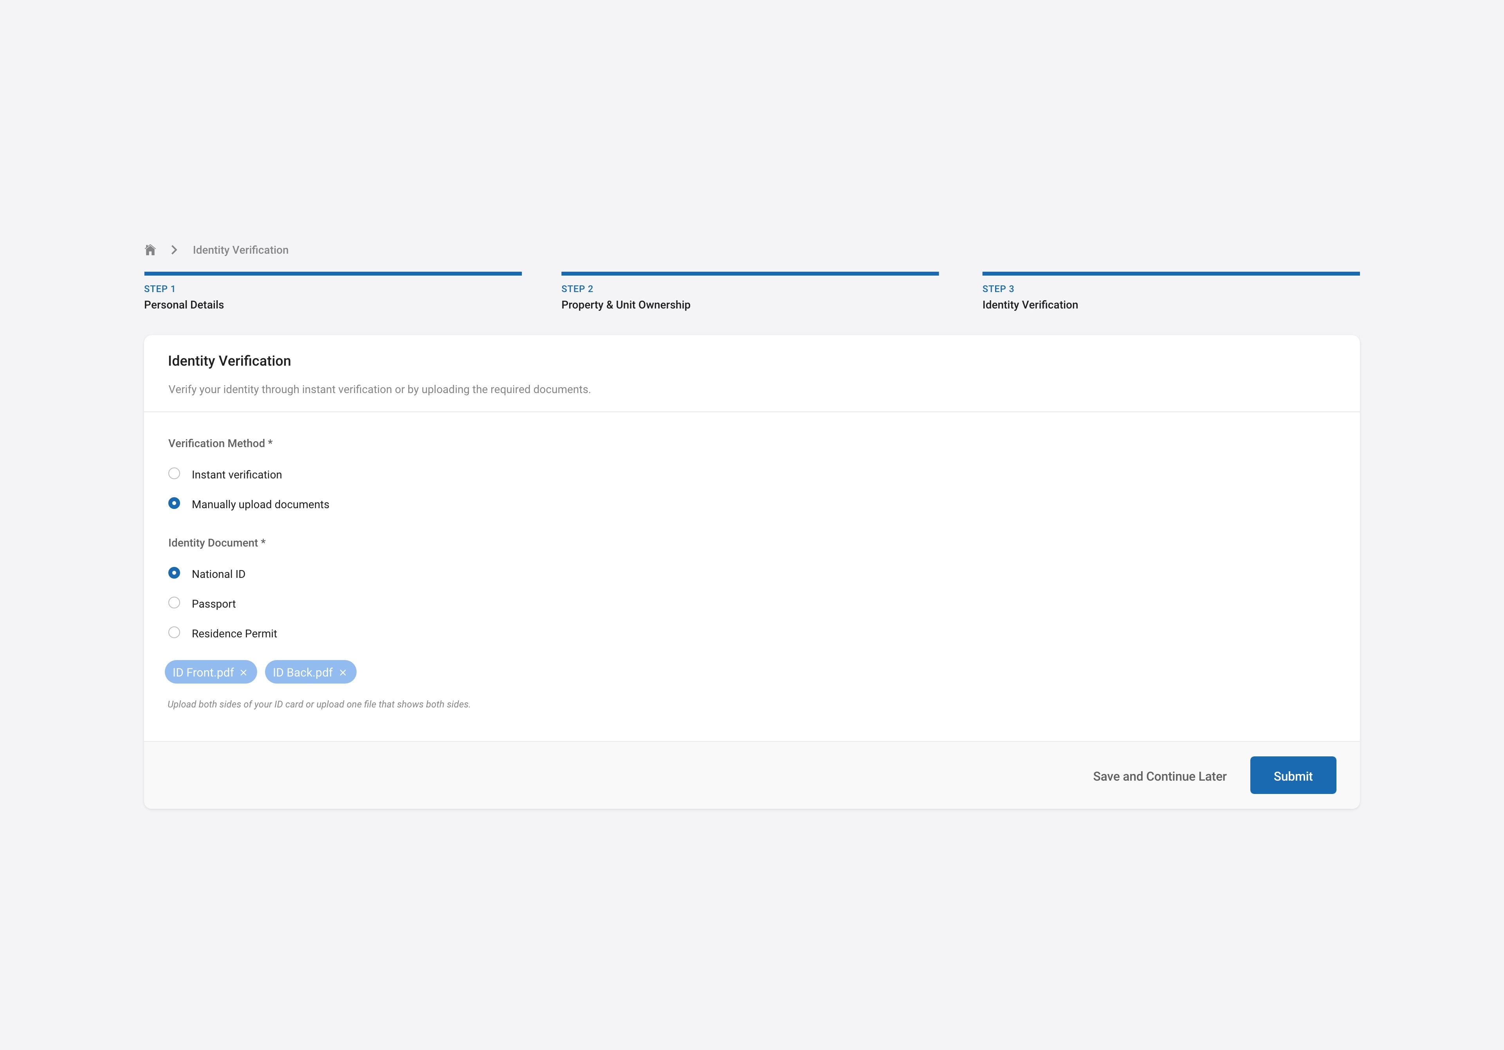Click the Step 1 progress bar
The width and height of the screenshot is (1504, 1050).
point(333,274)
